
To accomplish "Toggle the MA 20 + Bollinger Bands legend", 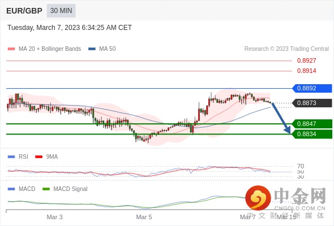I will 44,49.
